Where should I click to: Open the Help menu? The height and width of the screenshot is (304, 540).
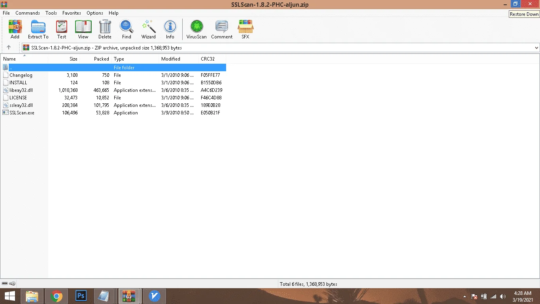pos(113,13)
